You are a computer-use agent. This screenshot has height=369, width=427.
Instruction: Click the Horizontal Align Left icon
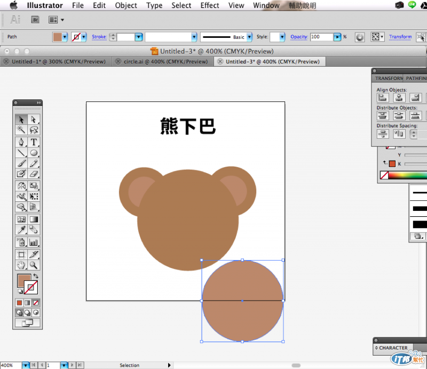(x=383, y=98)
